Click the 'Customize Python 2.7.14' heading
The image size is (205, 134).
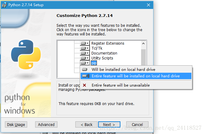(x=85, y=15)
